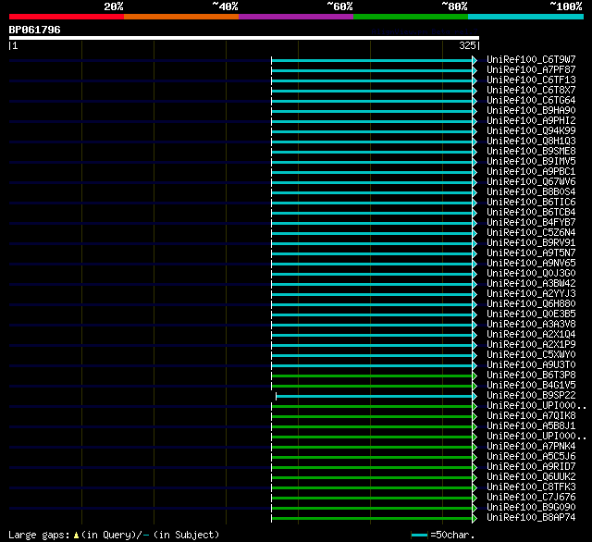Select hit label UniRef100_A2YYJ3
The image size is (592, 542).
531,294
